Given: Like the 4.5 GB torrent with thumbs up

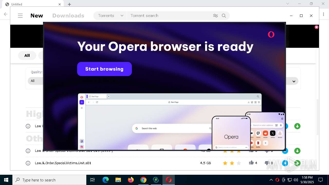Looking at the screenshot, I should 251,163.
